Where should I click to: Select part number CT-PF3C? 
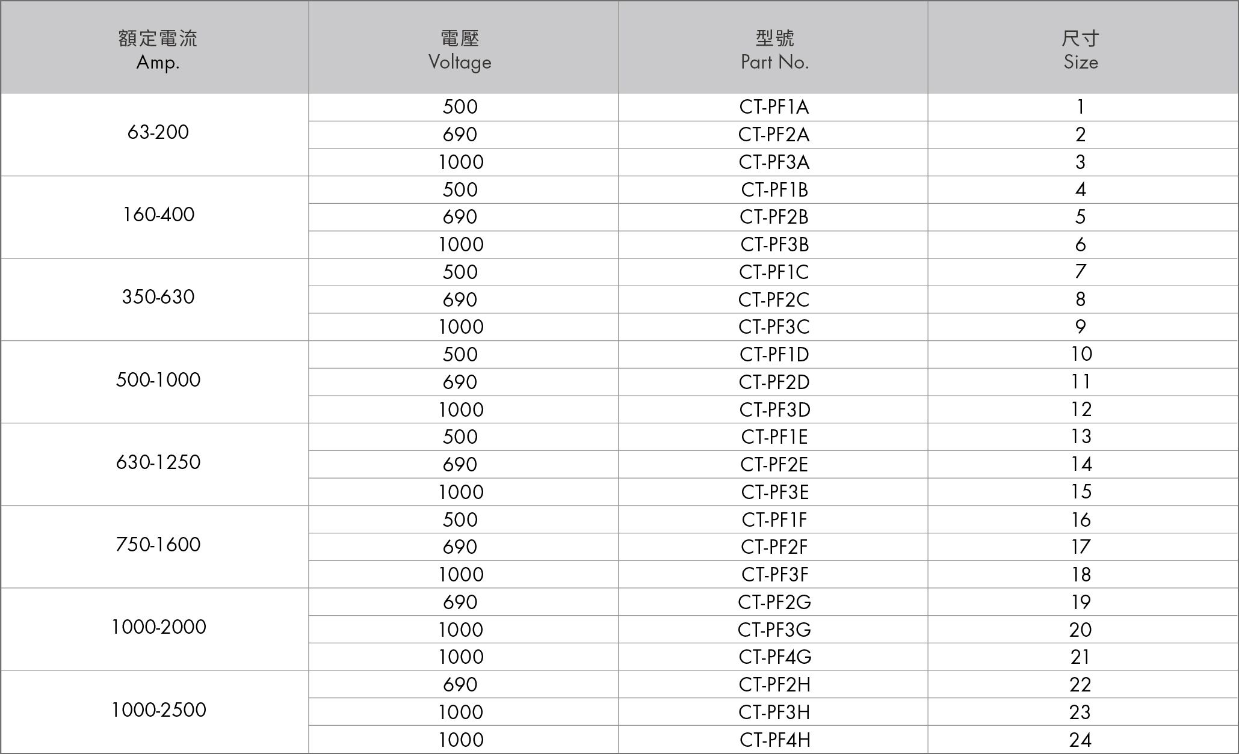pos(773,327)
